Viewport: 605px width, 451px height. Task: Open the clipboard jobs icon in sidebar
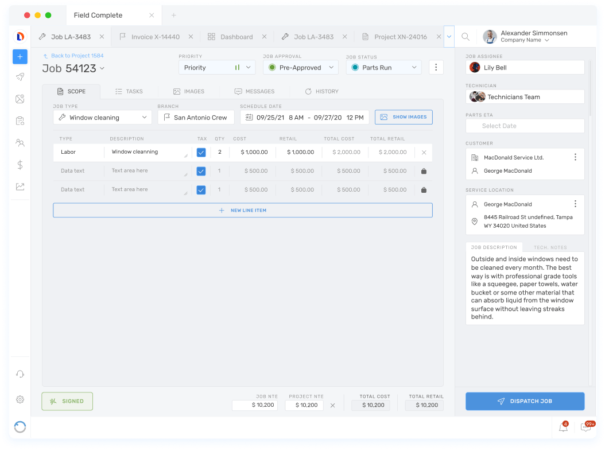tap(20, 120)
